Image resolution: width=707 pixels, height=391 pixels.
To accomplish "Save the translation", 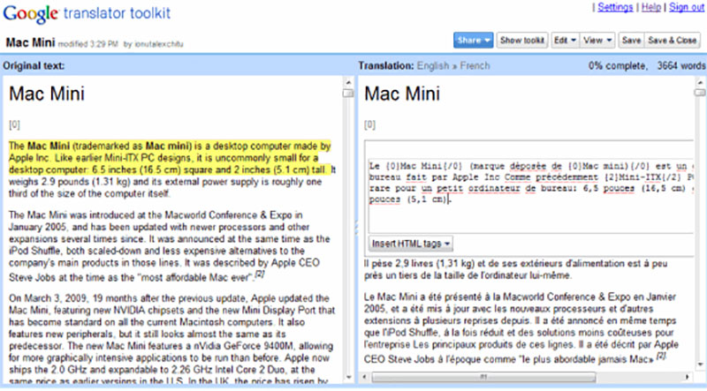I will tap(630, 40).
